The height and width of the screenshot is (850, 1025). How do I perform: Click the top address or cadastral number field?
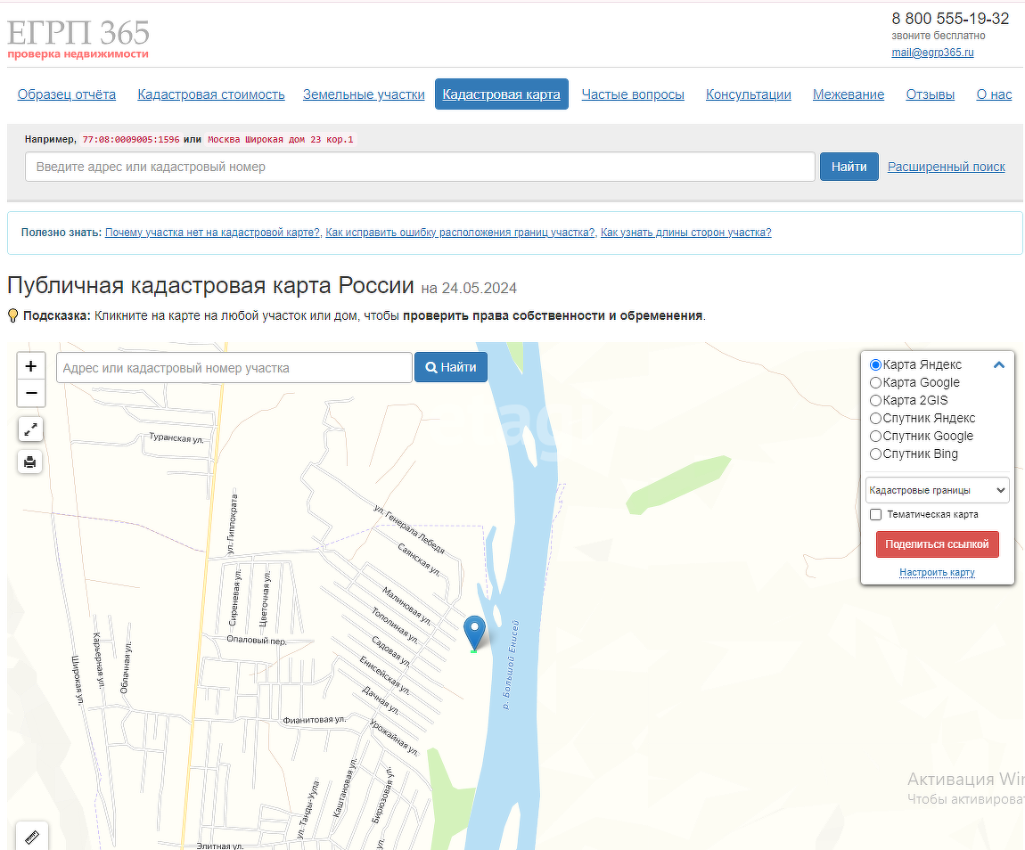[x=420, y=167]
